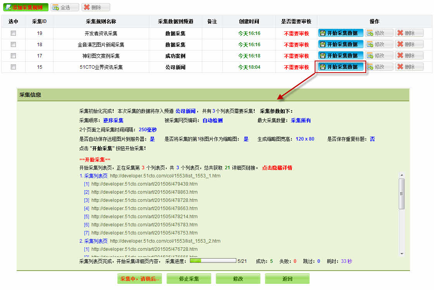Click the bottom green 修改 button
Image resolution: width=434 pixels, height=290 pixels.
pos(238,279)
